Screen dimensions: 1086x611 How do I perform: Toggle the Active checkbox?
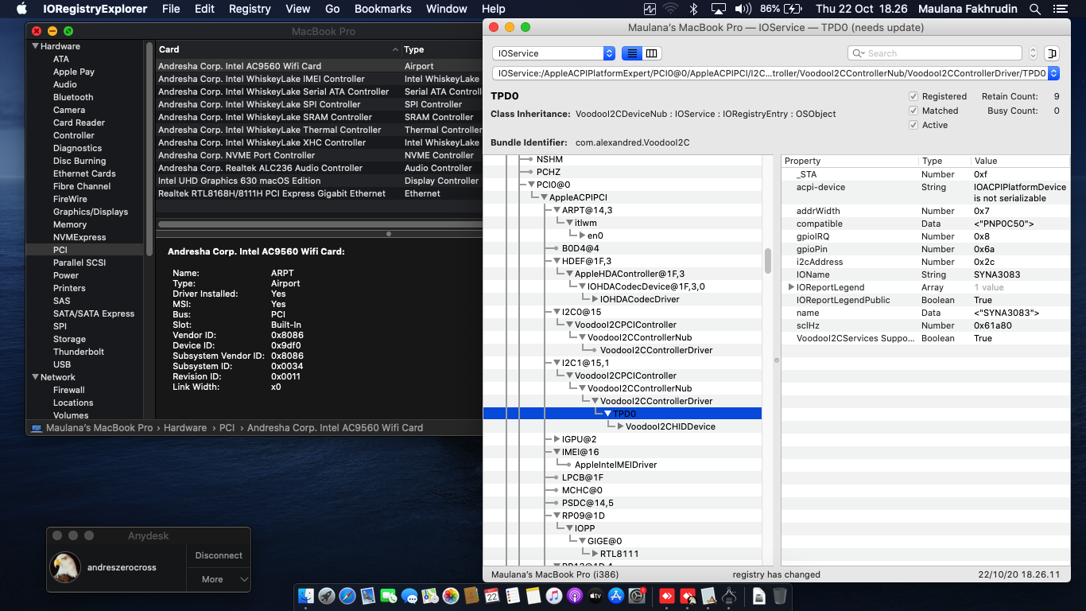[x=913, y=125]
